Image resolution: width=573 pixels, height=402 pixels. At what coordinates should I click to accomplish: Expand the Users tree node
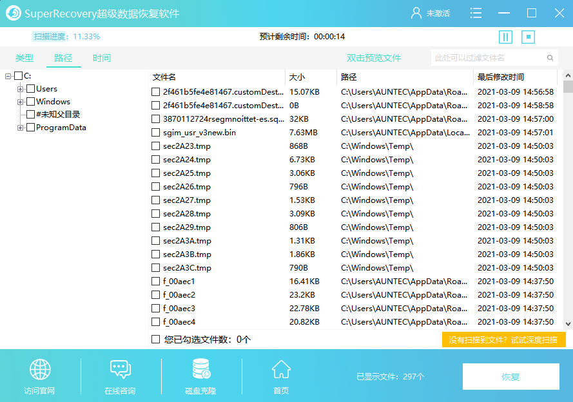(x=21, y=89)
